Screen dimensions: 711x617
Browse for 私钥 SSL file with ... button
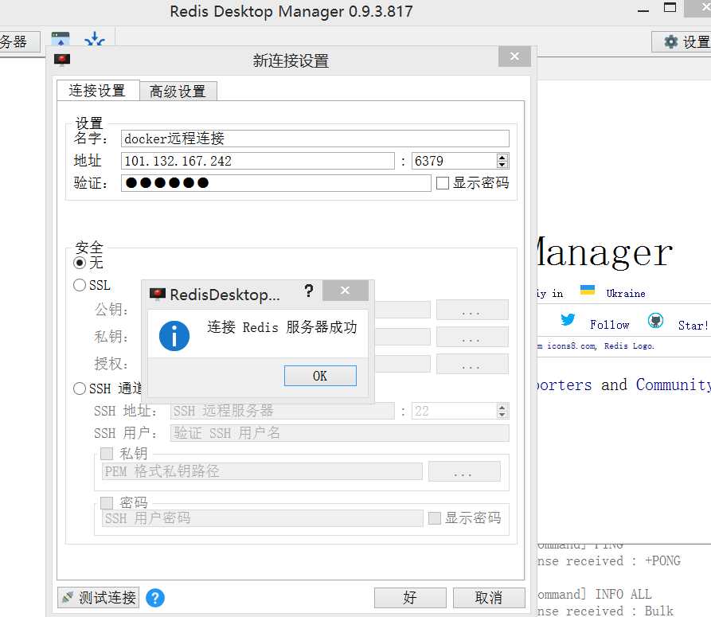[x=472, y=337]
